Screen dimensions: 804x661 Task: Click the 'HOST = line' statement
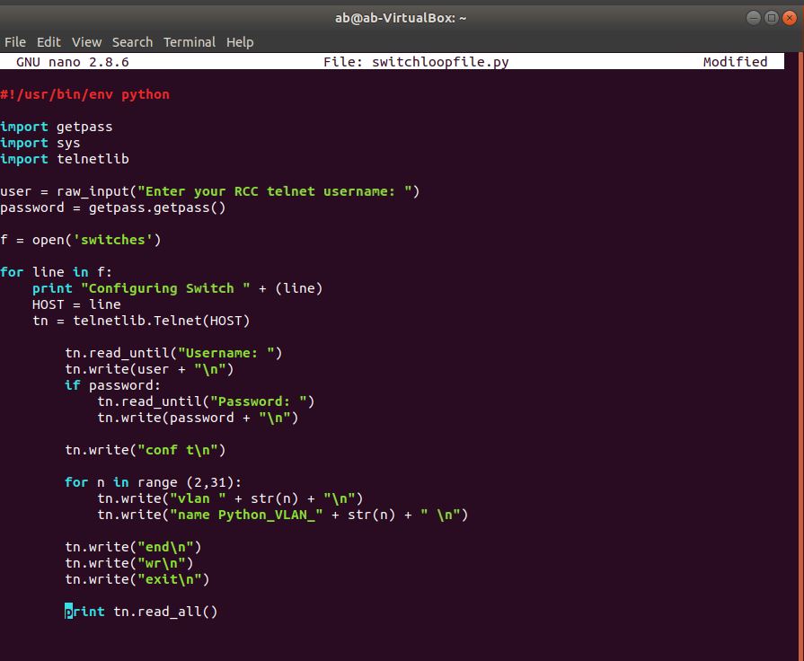tap(76, 304)
